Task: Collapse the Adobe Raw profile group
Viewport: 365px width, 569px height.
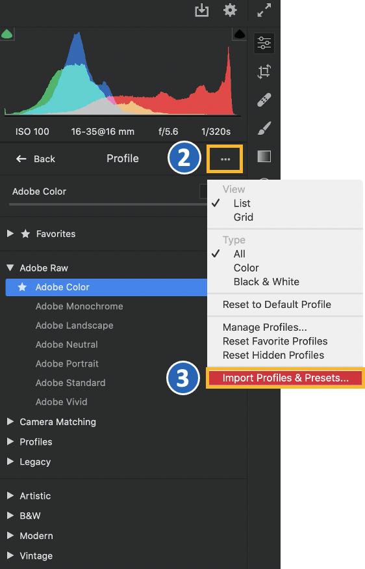Action: 10,268
